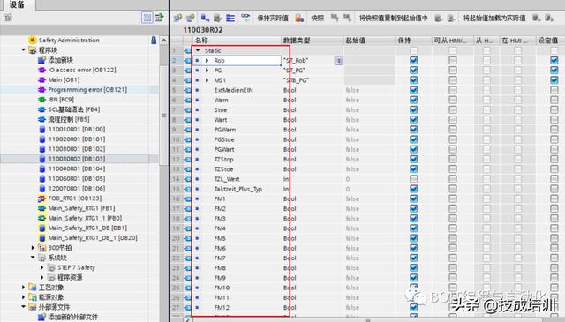
Task: Click the blue list-view icon in toolbar
Action: [230, 18]
